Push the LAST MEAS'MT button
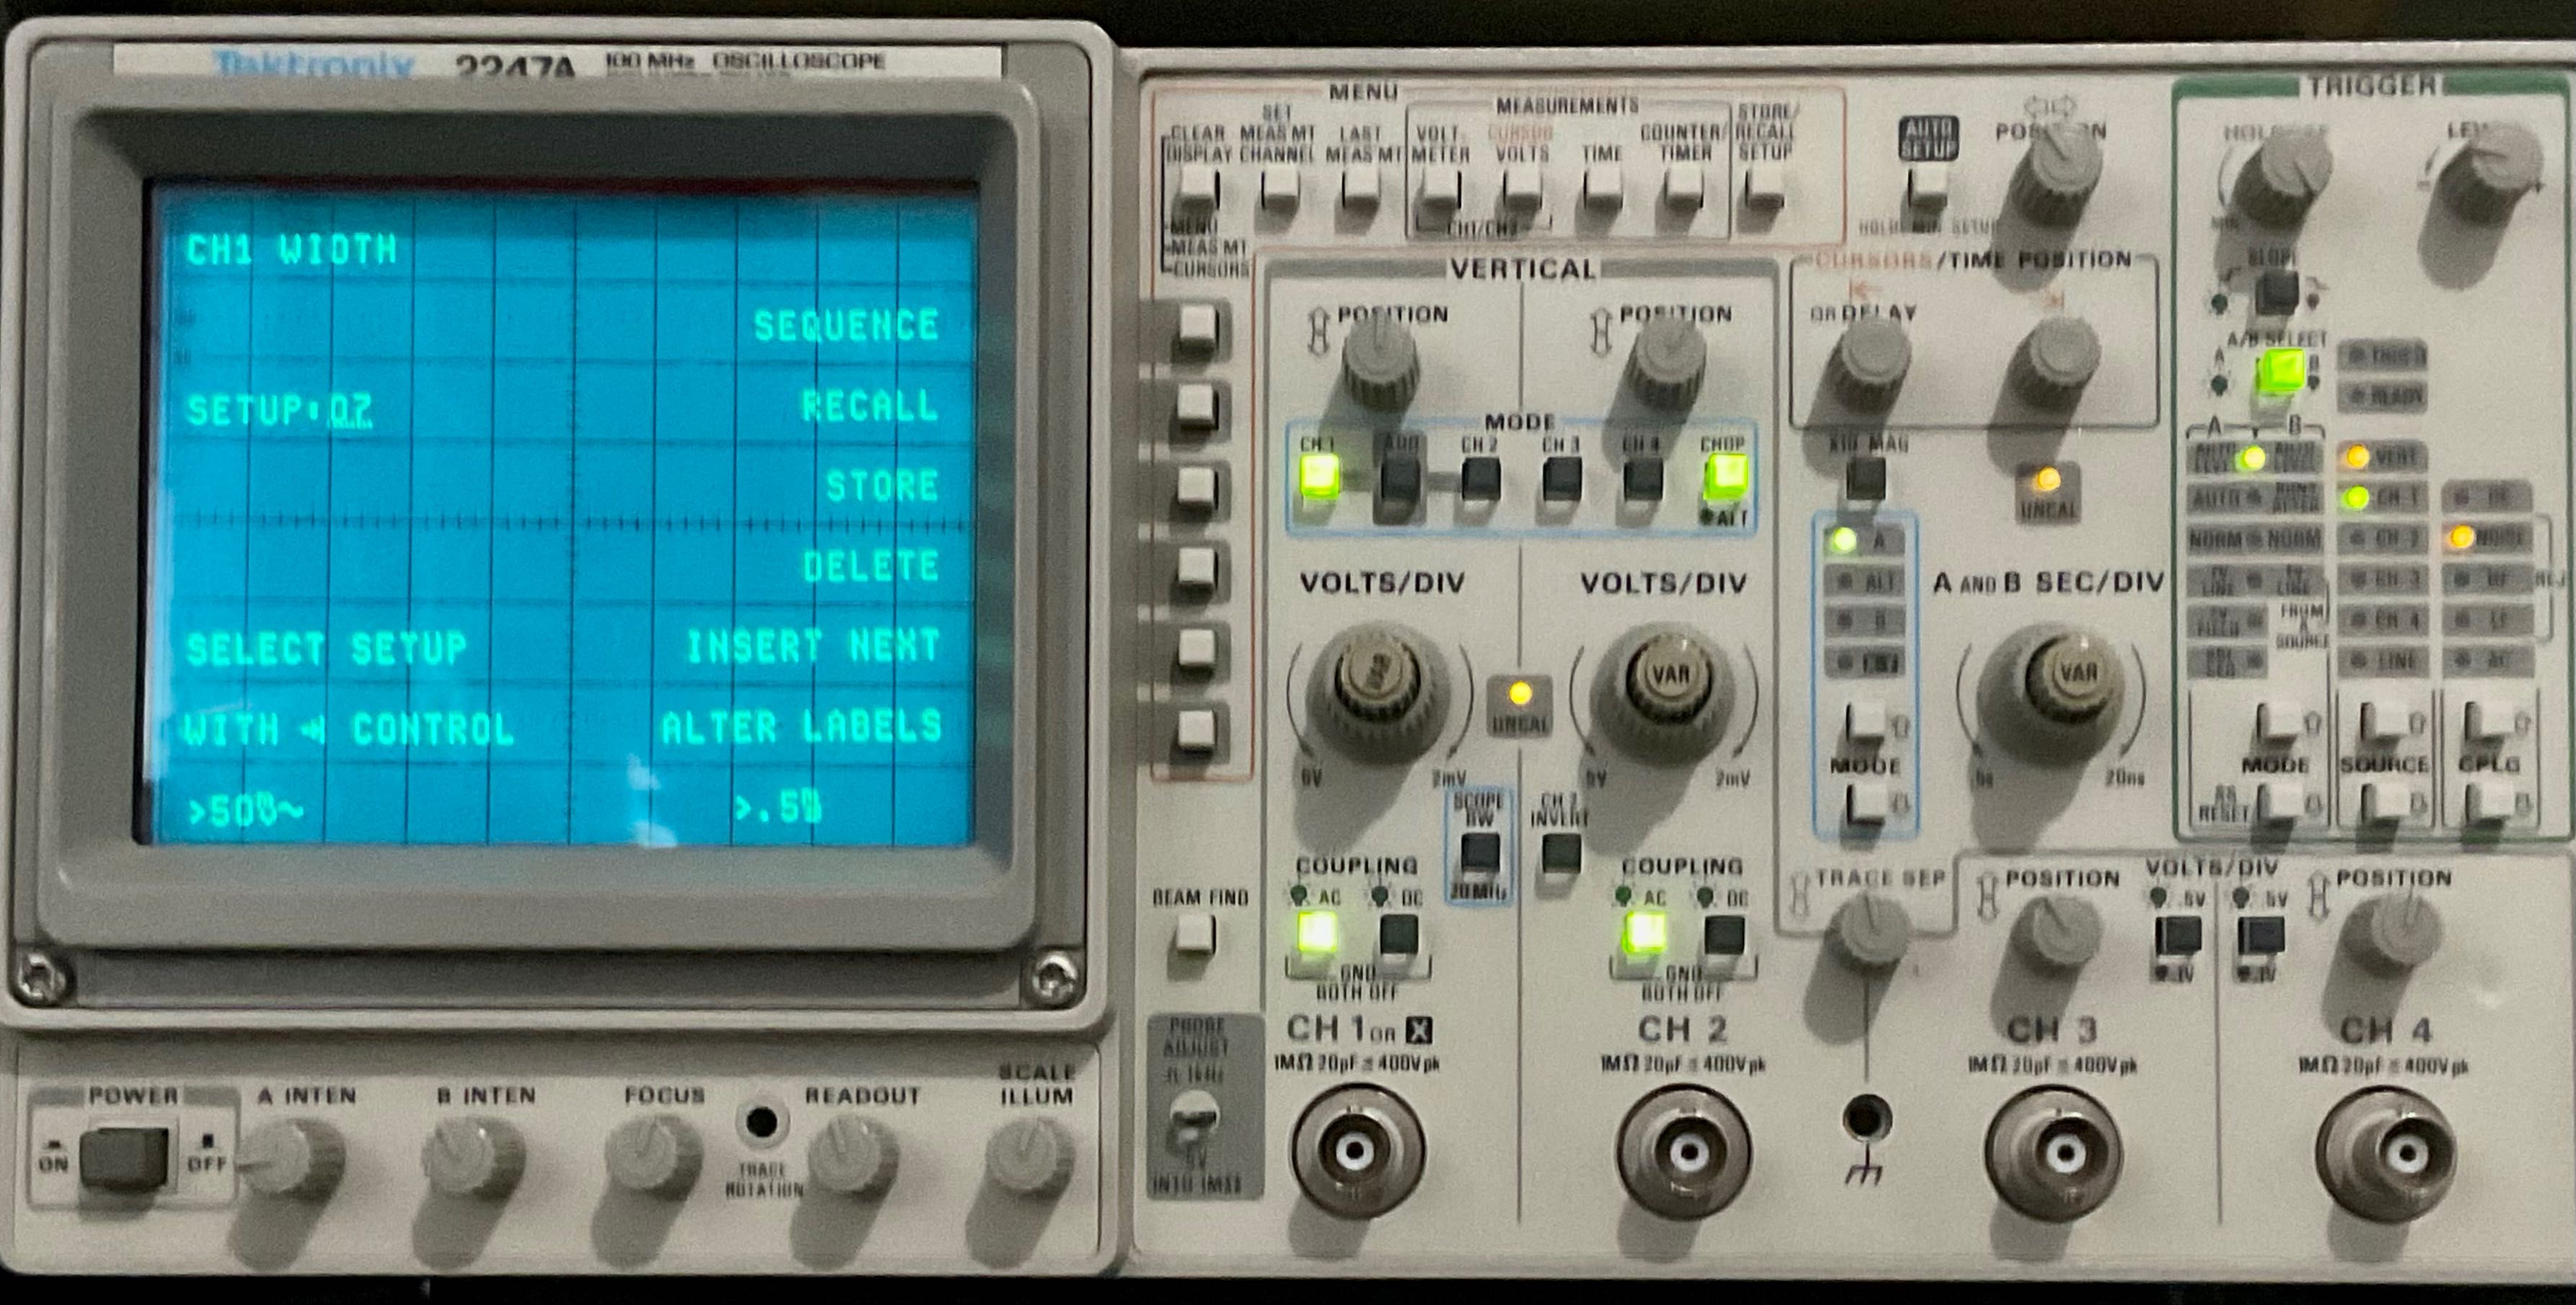 pos(1359,189)
